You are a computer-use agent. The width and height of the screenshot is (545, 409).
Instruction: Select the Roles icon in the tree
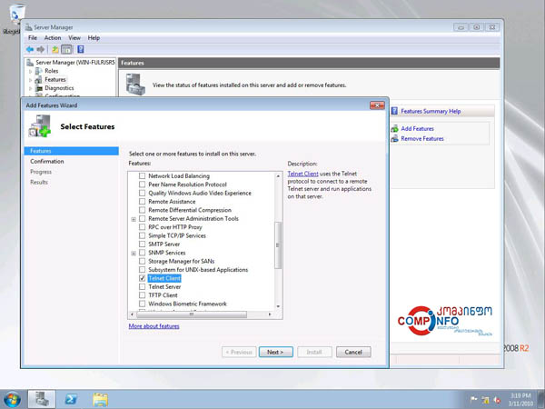(x=39, y=71)
